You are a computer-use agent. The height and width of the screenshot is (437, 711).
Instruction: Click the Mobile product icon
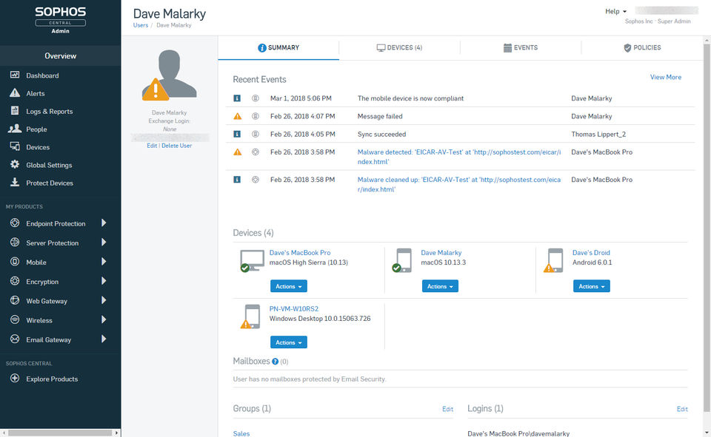point(15,262)
